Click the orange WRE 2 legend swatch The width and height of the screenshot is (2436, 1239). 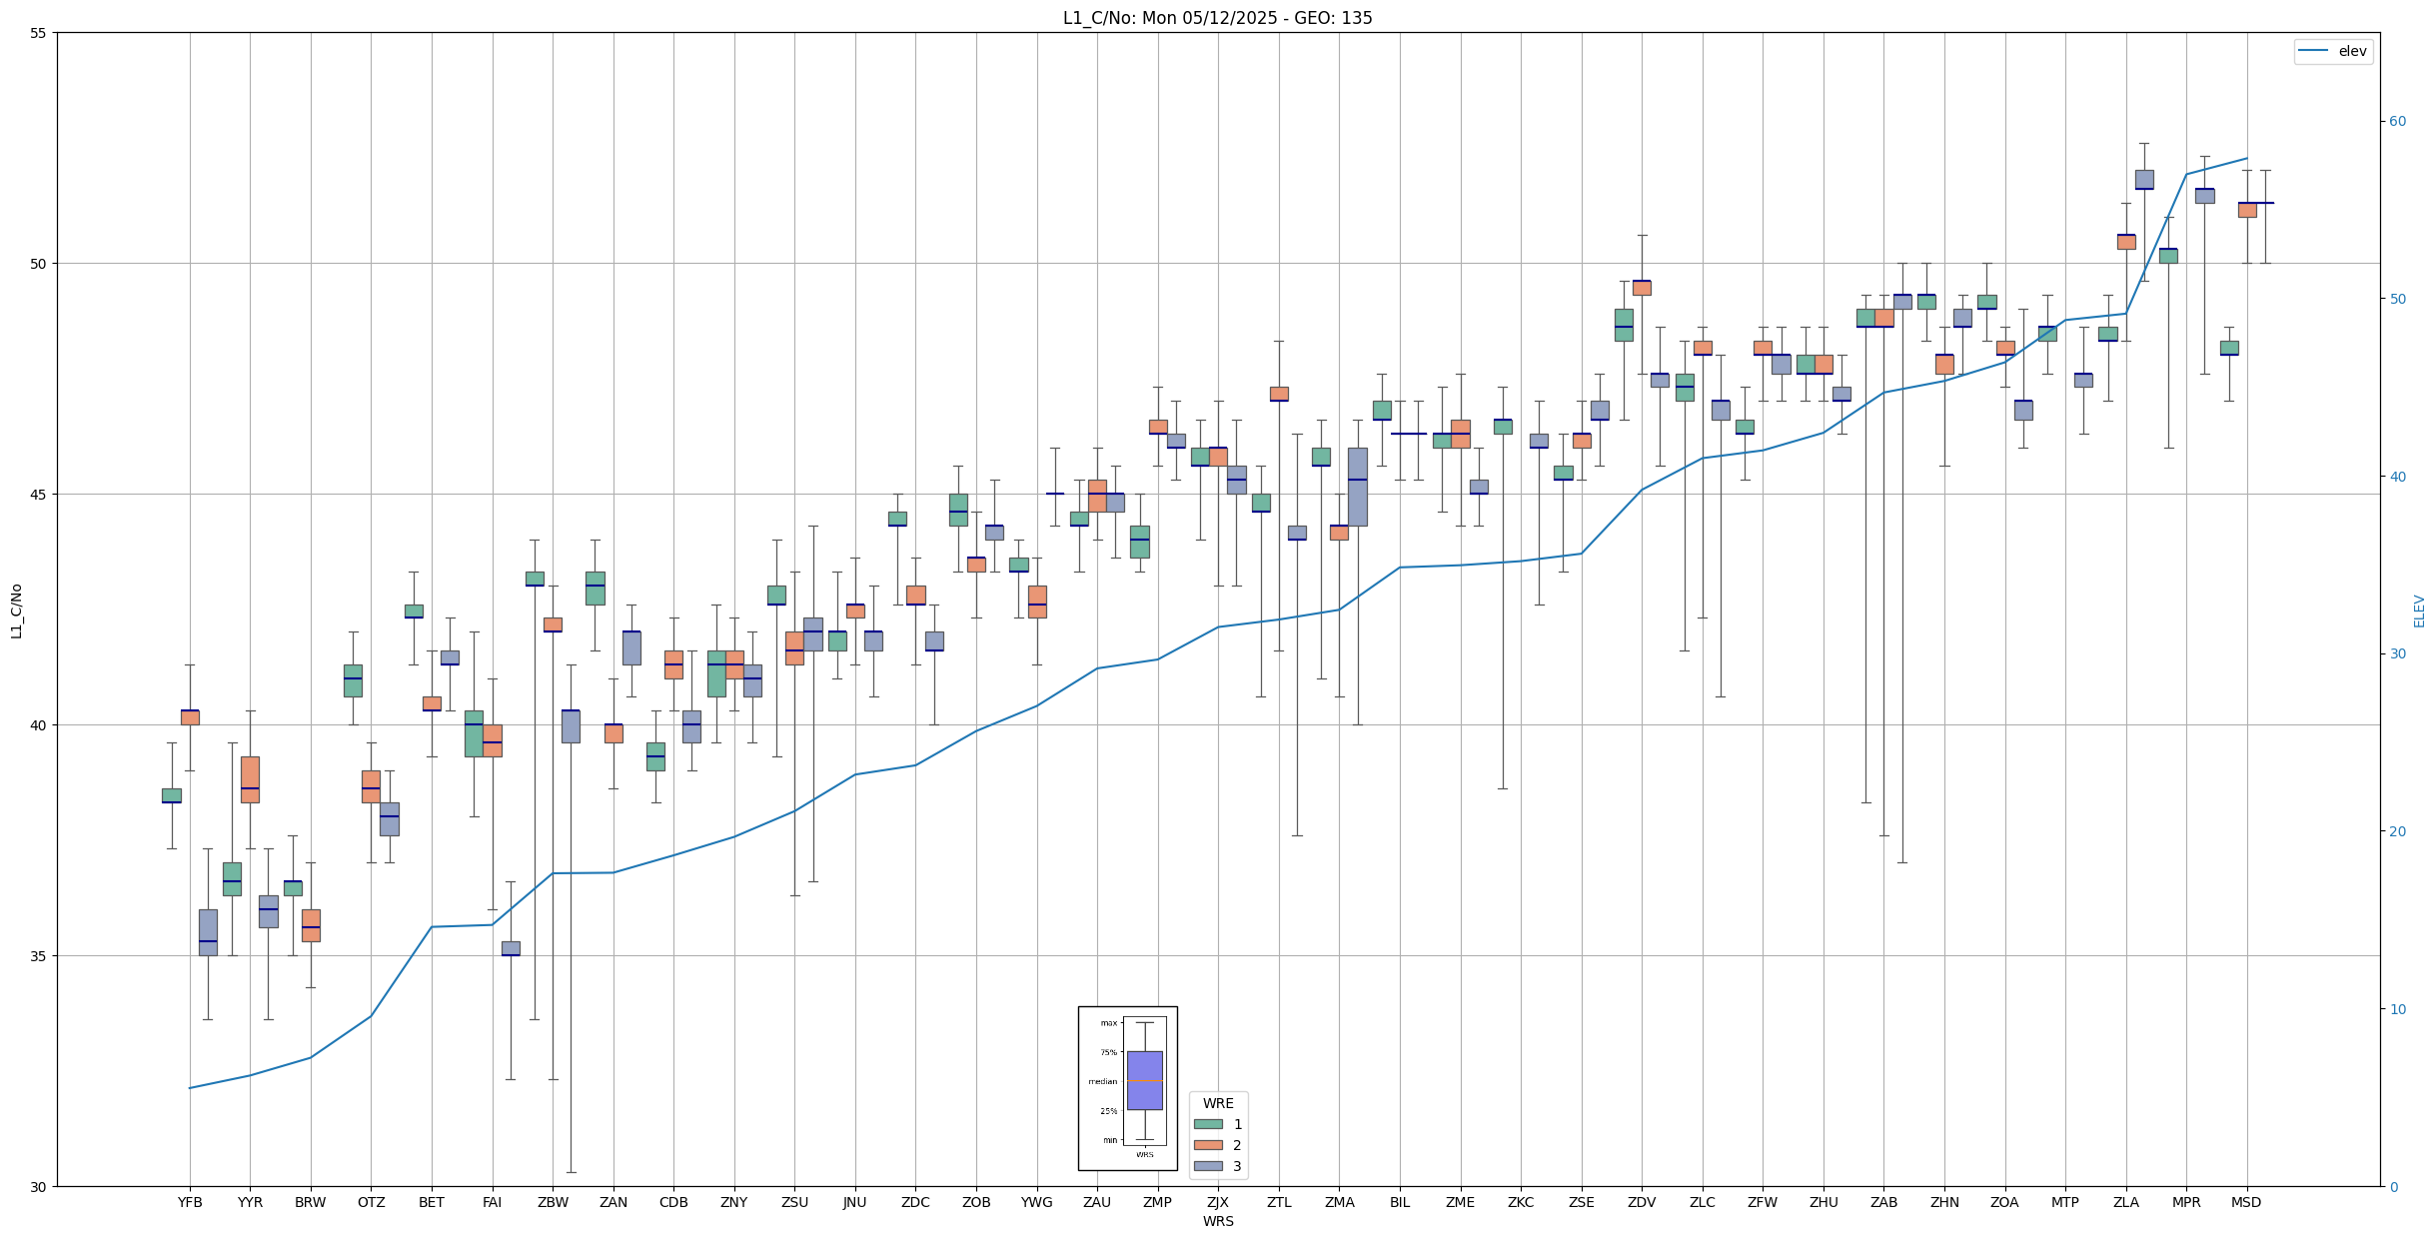pyautogui.click(x=1208, y=1145)
